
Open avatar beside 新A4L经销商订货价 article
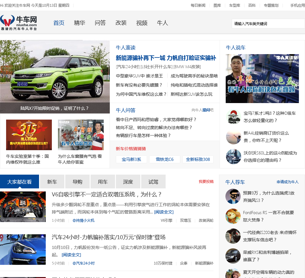pyautogui.click(x=234, y=137)
